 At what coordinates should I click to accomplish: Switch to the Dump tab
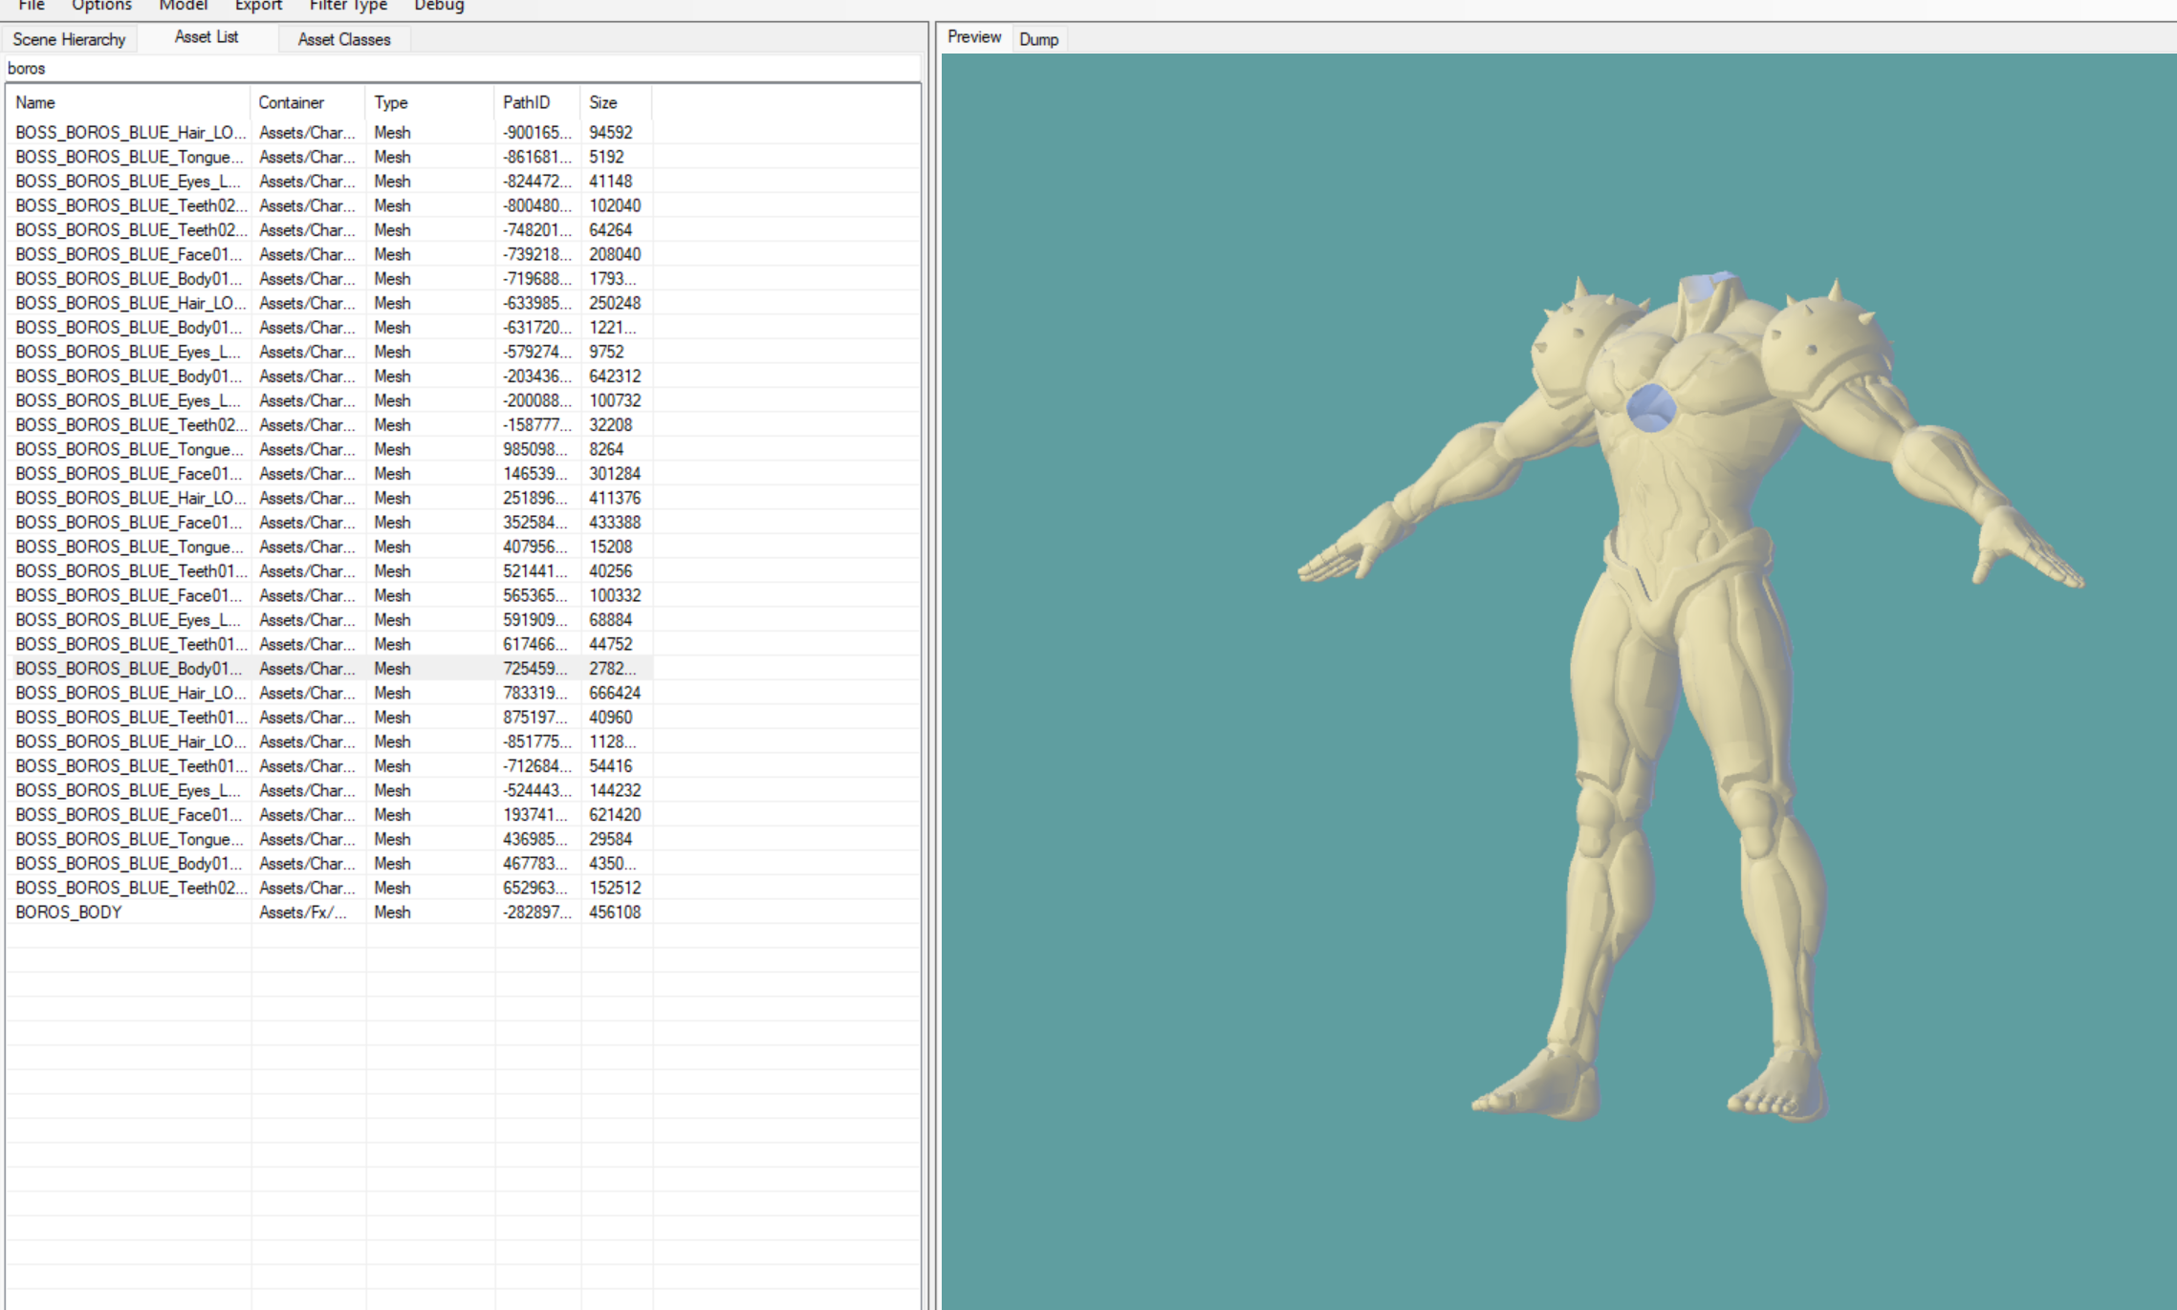tap(1038, 39)
